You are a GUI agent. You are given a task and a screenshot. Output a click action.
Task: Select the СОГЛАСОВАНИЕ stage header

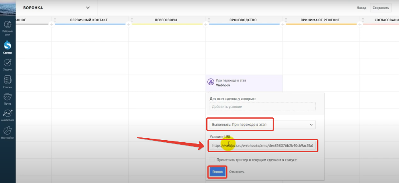pyautogui.click(x=387, y=20)
